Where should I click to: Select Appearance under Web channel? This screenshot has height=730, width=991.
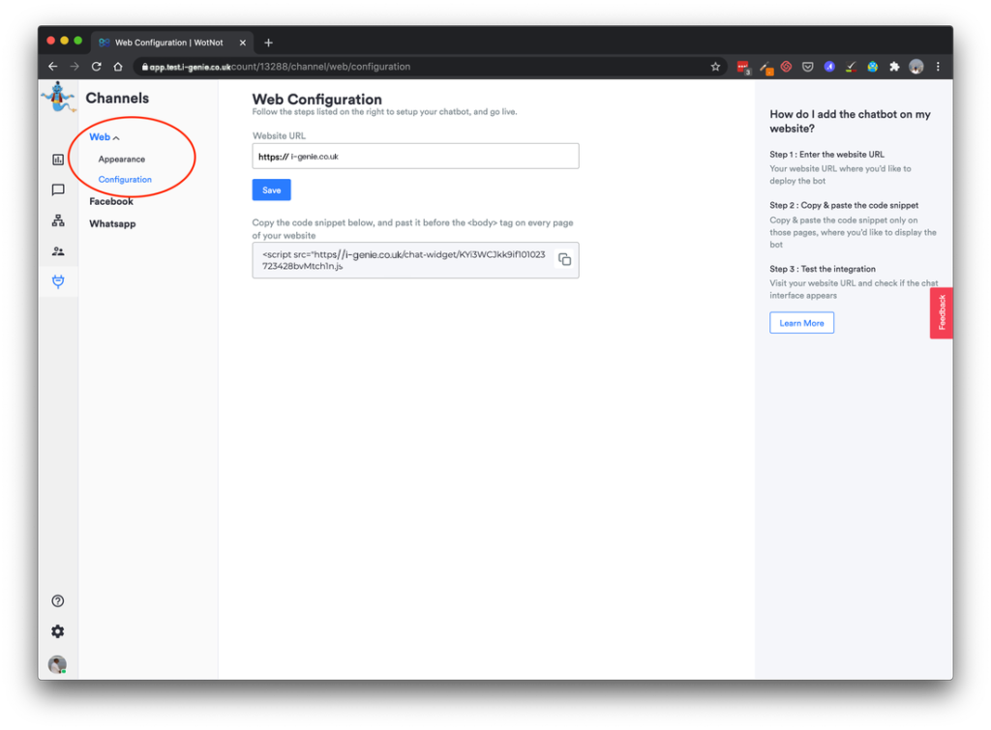pos(122,160)
